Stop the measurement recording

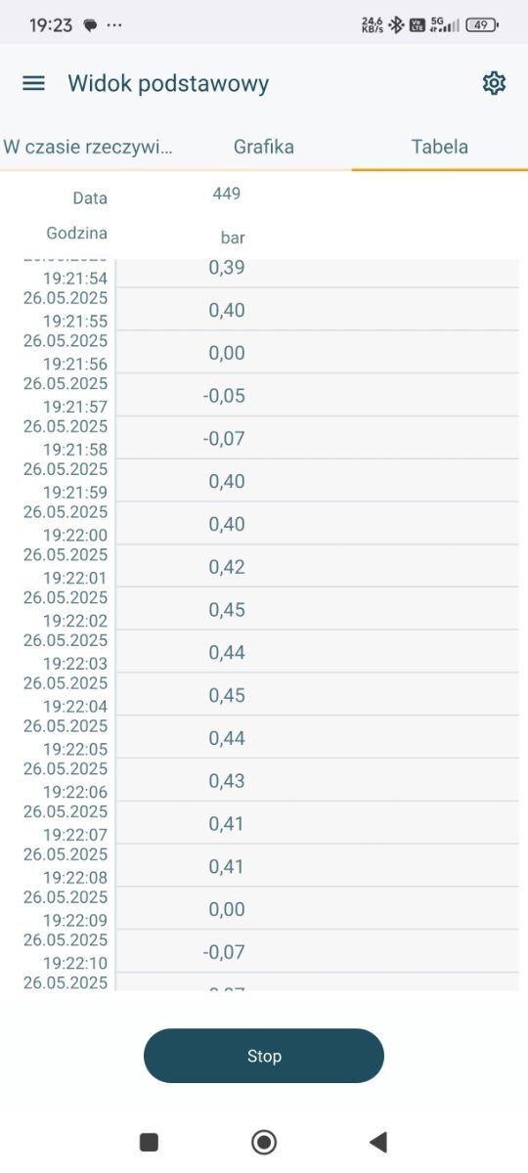264,1056
